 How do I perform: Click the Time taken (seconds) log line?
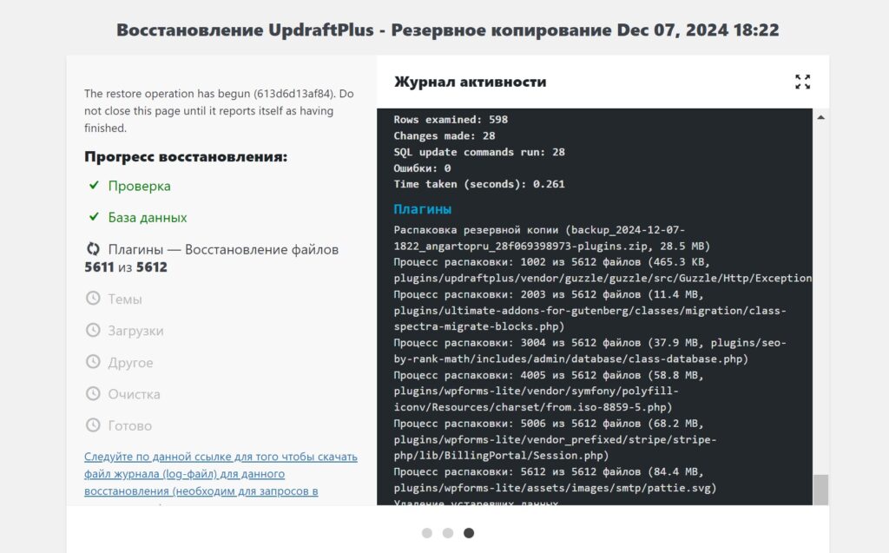(x=479, y=184)
